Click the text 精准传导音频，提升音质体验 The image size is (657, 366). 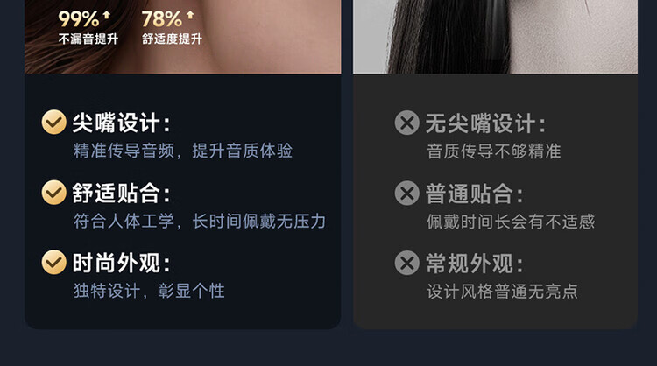point(183,151)
